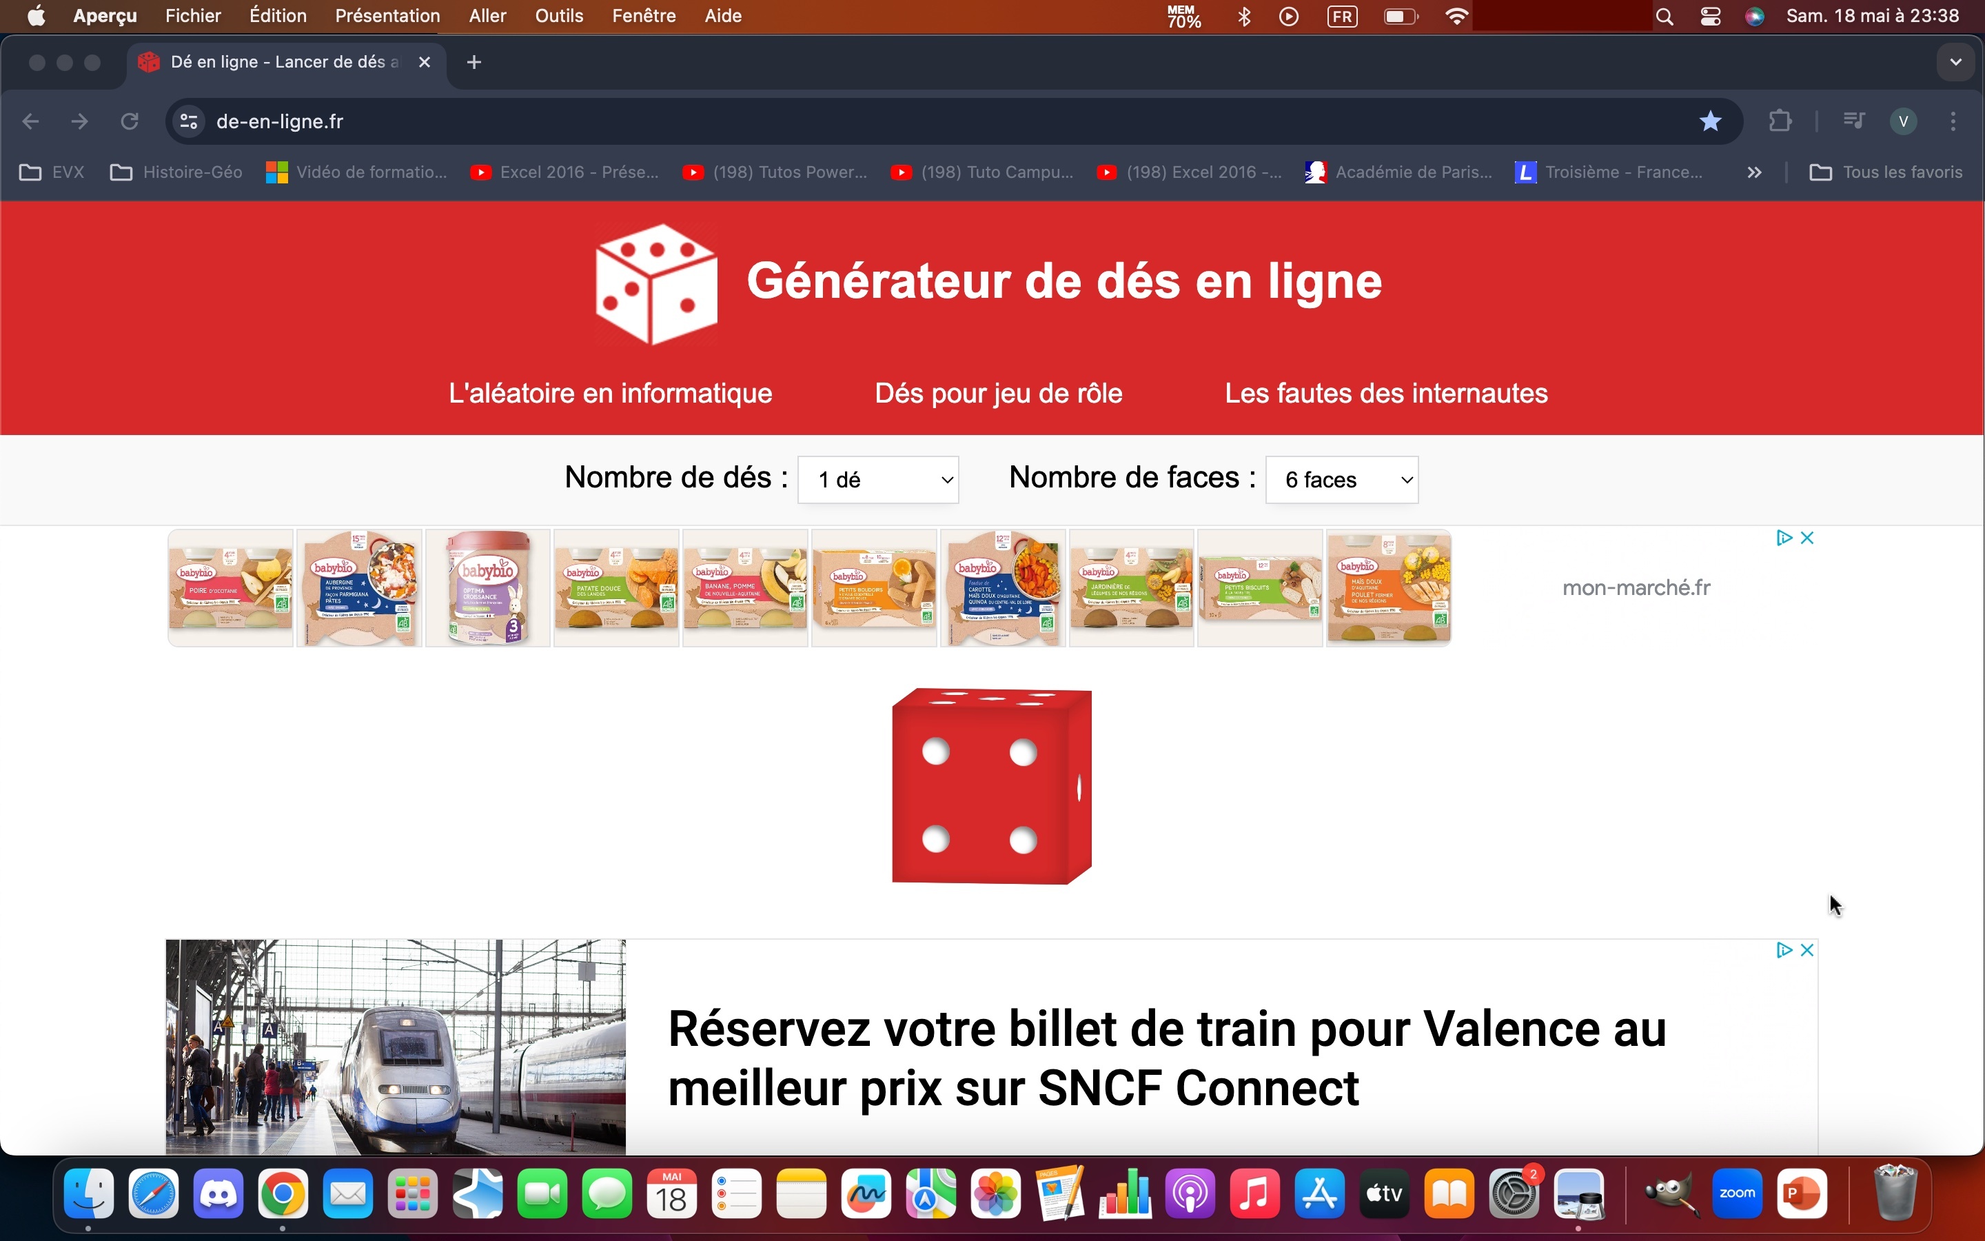Open Les fautes des internautes link

click(1385, 393)
